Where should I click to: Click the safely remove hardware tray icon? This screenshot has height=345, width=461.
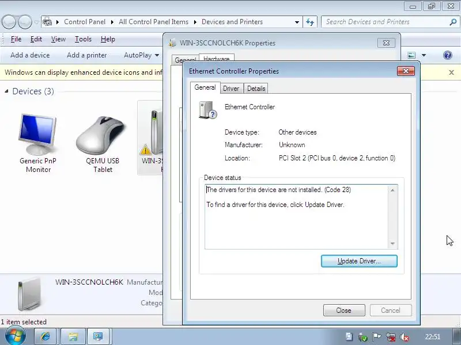click(363, 337)
